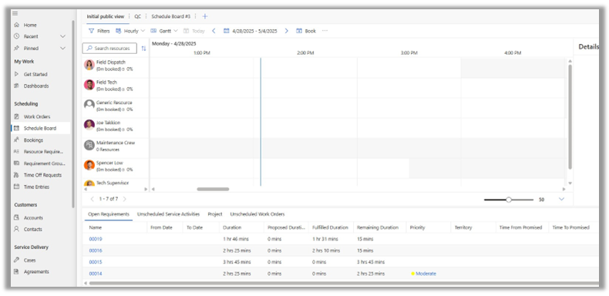Open Accounts under Customers

pos(33,218)
